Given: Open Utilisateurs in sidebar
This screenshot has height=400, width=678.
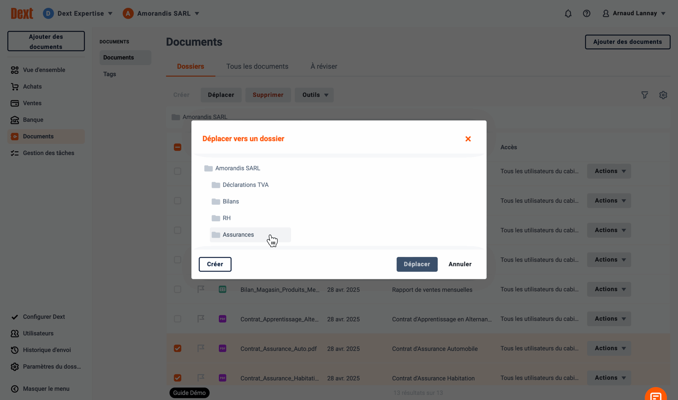Looking at the screenshot, I should pyautogui.click(x=46, y=334).
